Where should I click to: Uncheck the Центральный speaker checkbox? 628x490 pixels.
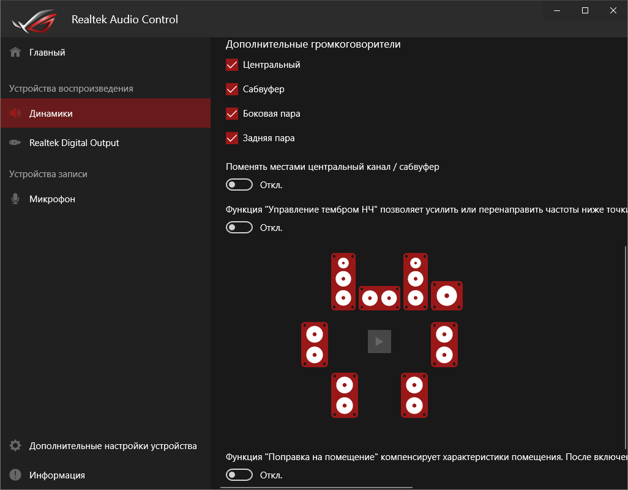[x=232, y=65]
